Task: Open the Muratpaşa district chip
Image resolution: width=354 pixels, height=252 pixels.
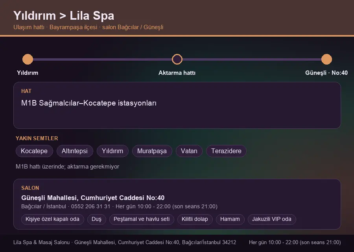Action: pos(152,151)
